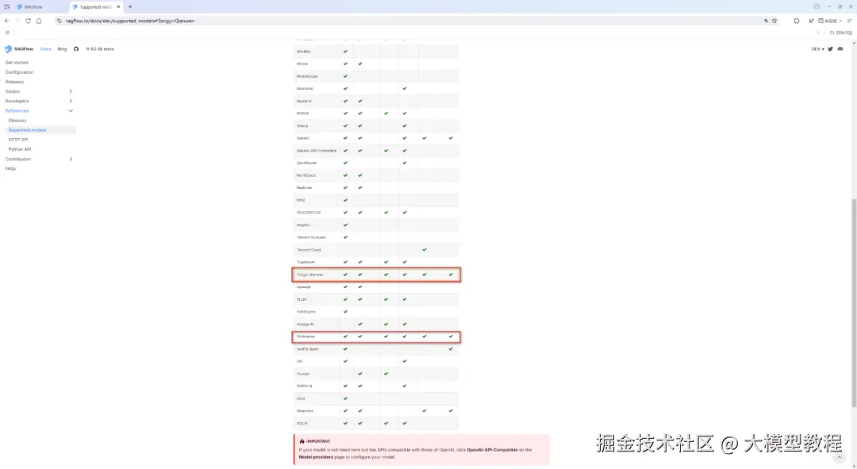Open the tab list icon left of the tabs

coord(6,6)
